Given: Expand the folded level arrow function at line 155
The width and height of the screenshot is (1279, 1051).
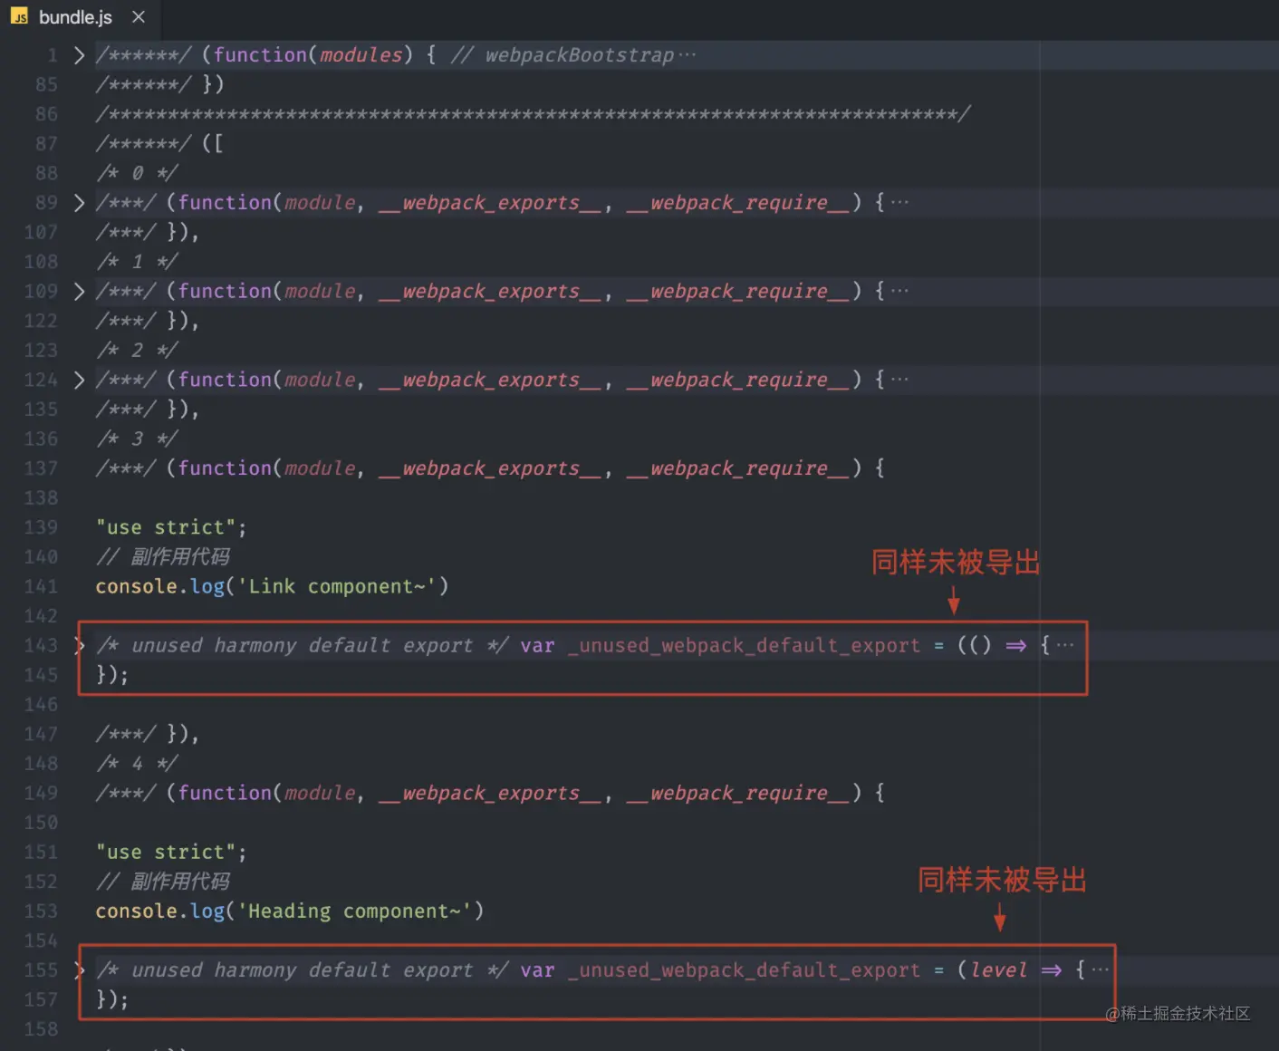Looking at the screenshot, I should [x=80, y=970].
